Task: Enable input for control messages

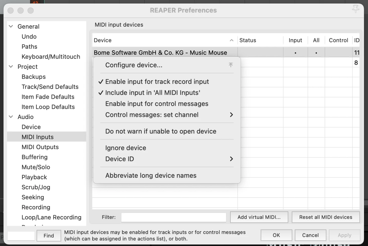Action: 157,104
